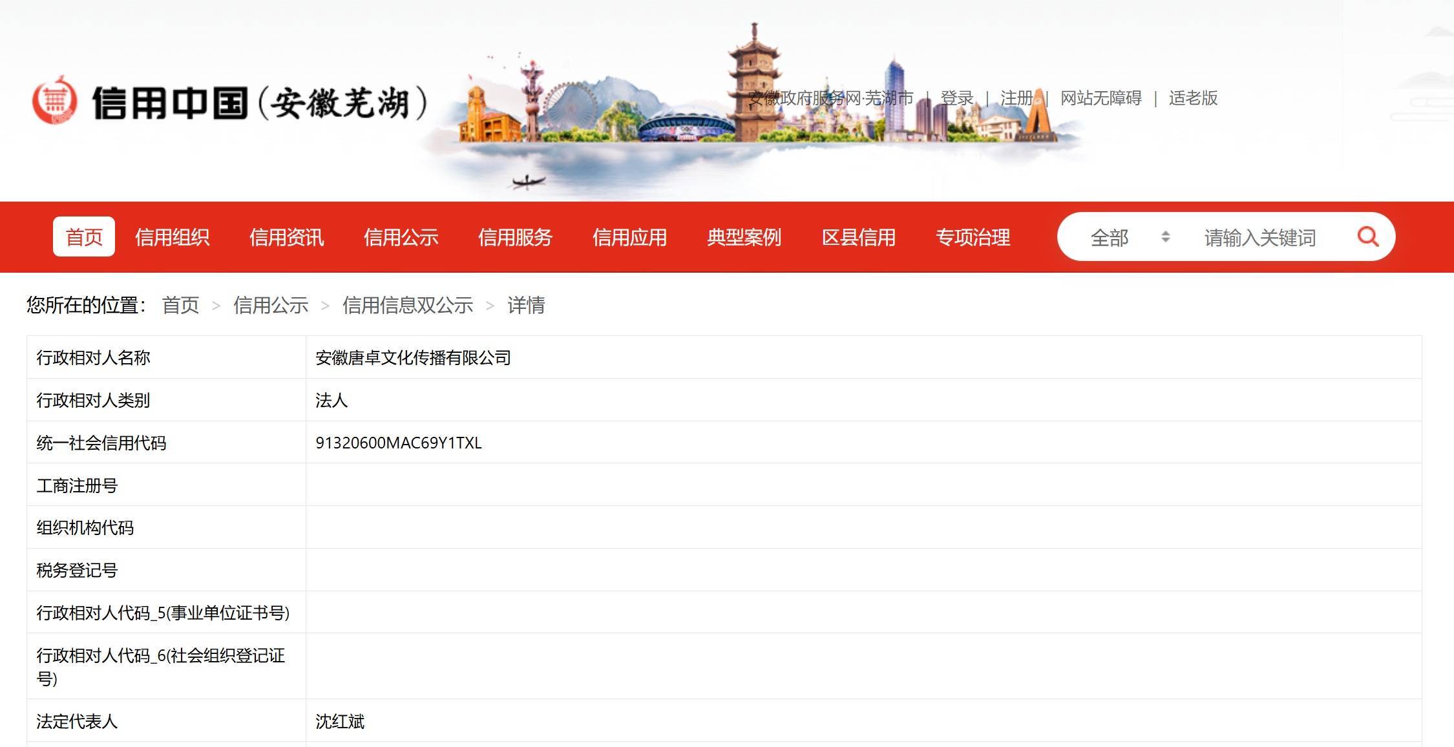Viewport: 1454px width, 747px height.
Task: Click the Credit China red logo emblem
Action: coord(55,101)
